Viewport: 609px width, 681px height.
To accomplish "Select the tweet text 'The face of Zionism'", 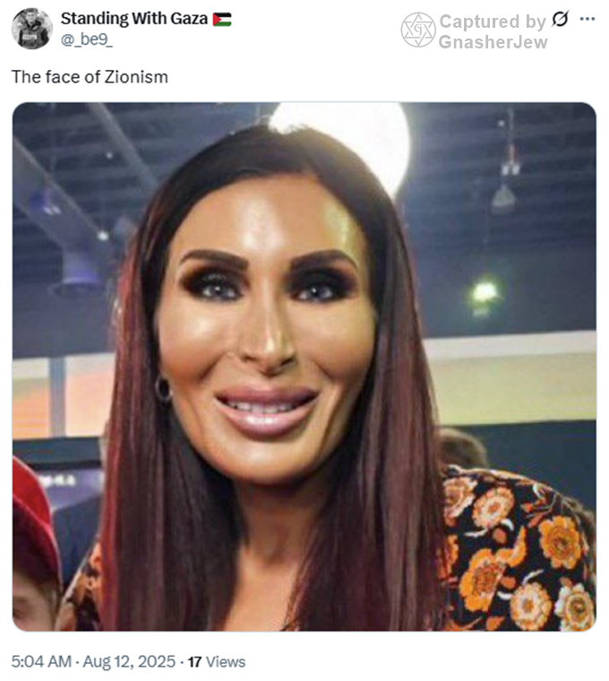I will (x=90, y=77).
